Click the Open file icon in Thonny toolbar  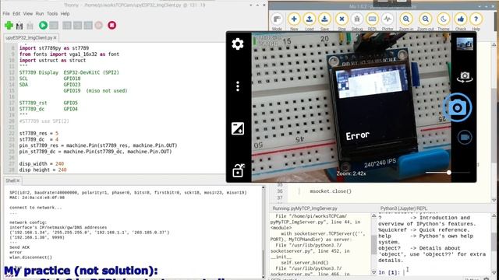(19, 26)
